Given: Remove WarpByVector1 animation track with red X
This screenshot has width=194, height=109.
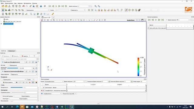Looking at the screenshot, I should [x=42, y=91].
